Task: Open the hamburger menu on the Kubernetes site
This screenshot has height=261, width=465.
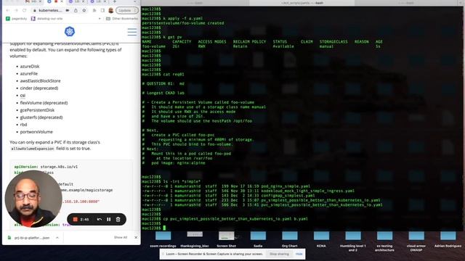Action: coord(132,32)
